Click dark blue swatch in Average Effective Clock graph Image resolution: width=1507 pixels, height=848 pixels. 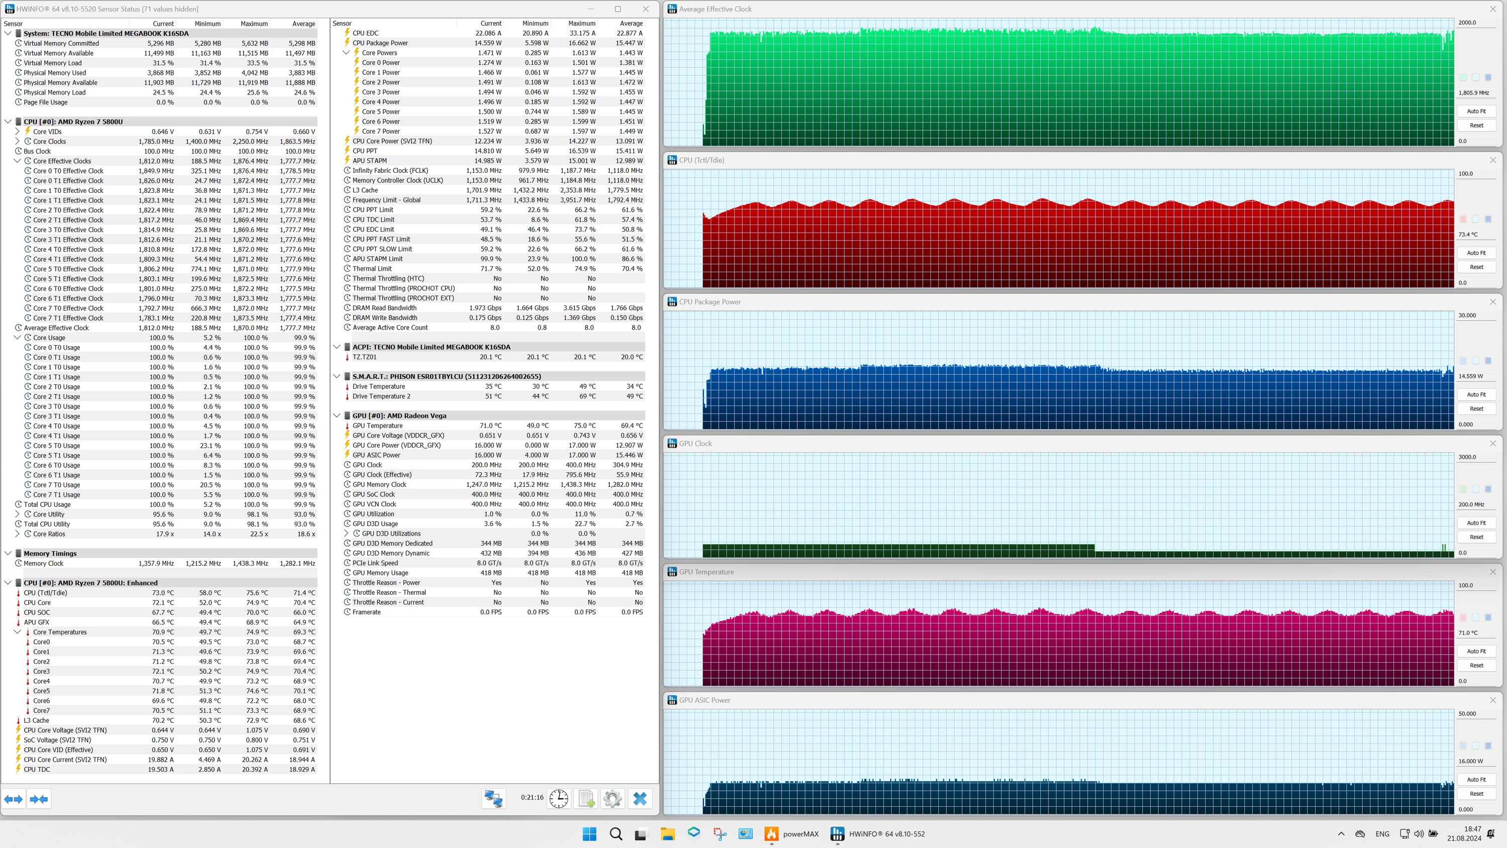pos(1488,77)
